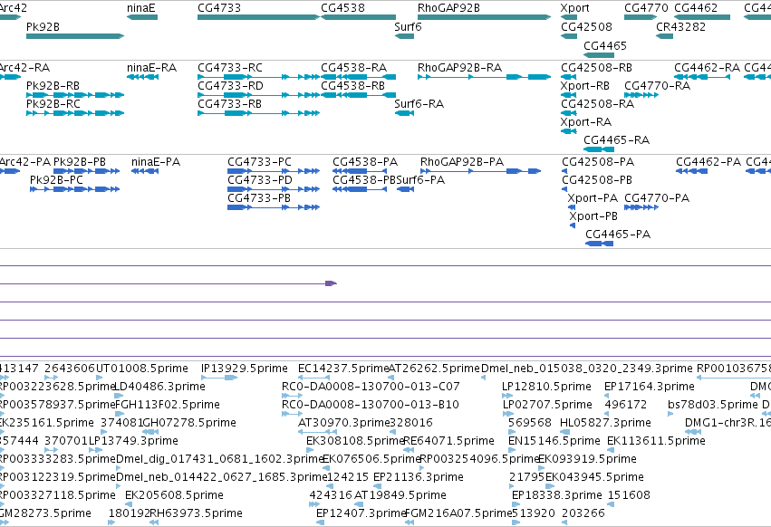Click the EN15146.5prime EST label

pyautogui.click(x=554, y=440)
